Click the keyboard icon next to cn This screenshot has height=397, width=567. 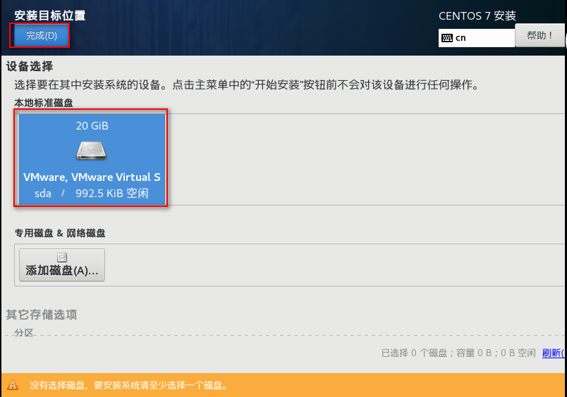[x=447, y=38]
